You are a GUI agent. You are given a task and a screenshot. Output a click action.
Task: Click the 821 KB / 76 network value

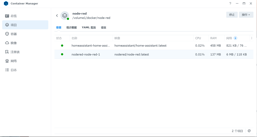pos(236,46)
